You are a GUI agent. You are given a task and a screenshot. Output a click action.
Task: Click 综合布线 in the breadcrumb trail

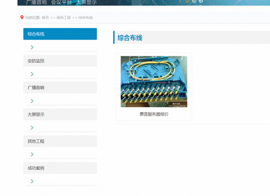85,18
